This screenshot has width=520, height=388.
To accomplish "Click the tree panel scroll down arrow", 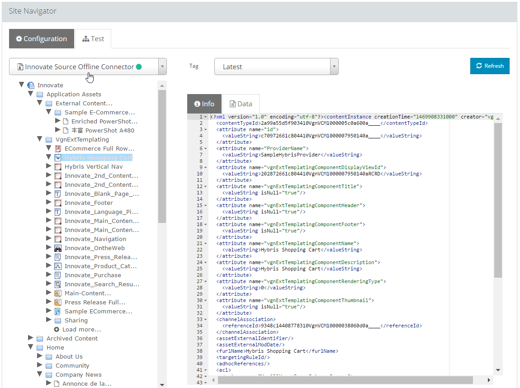I will (162, 385).
